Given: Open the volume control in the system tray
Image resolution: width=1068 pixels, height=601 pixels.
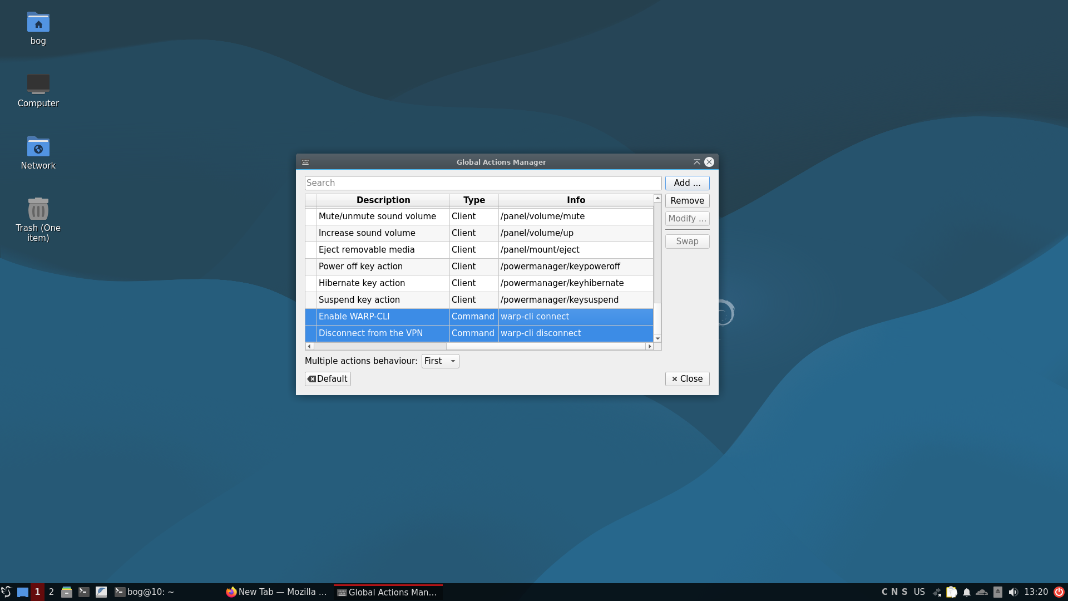Looking at the screenshot, I should [1013, 592].
